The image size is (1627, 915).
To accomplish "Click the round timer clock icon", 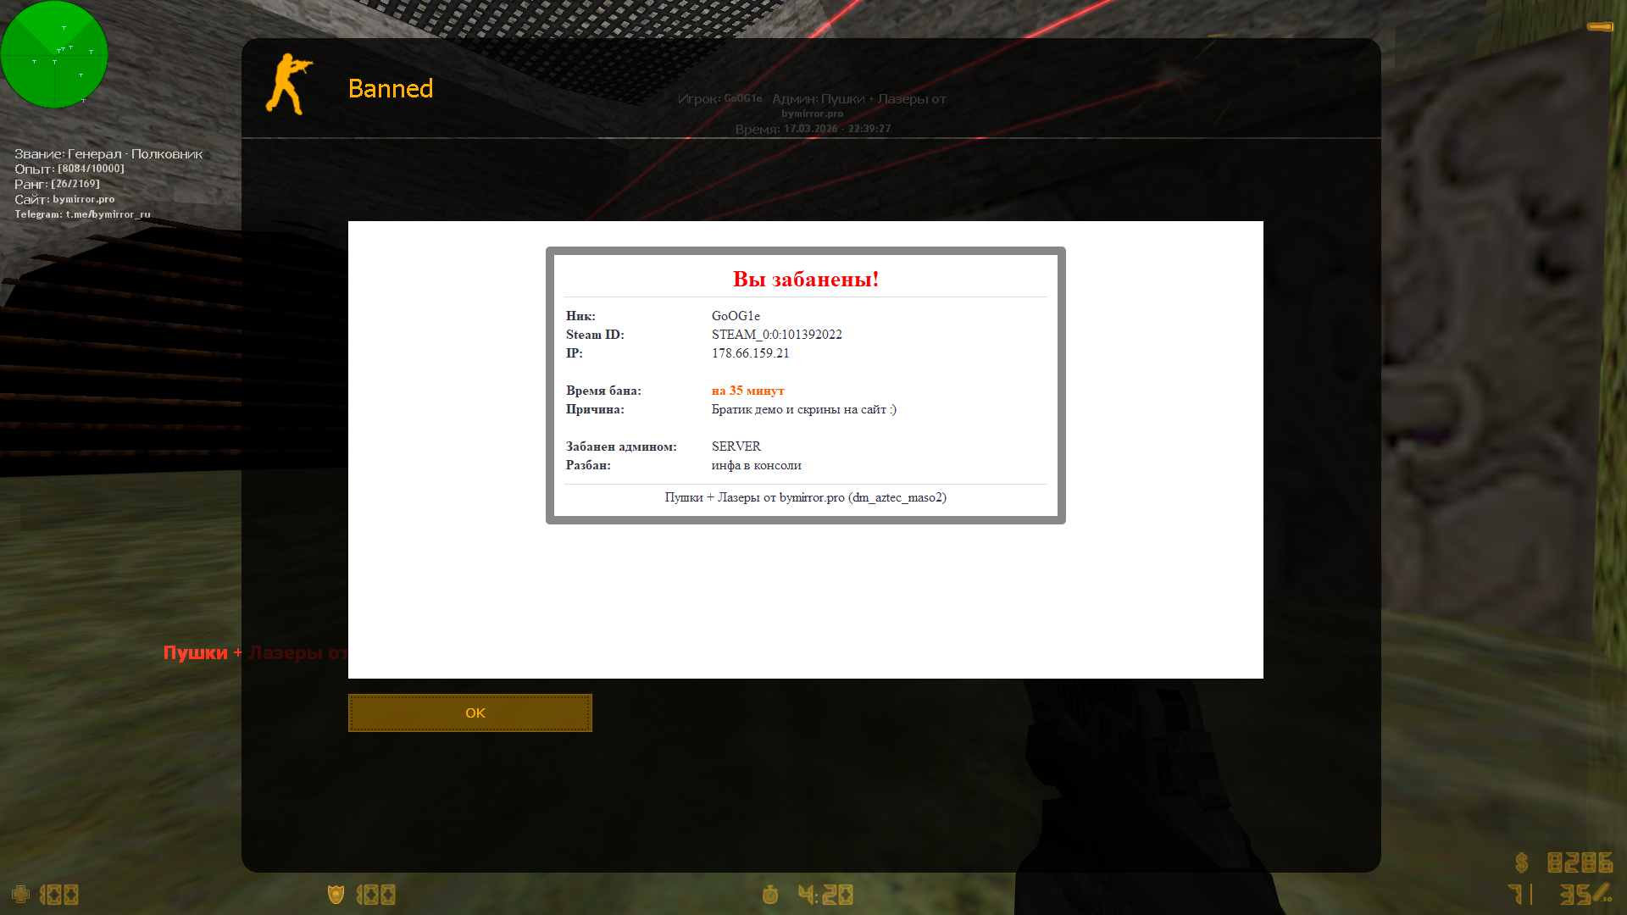I will click(769, 895).
